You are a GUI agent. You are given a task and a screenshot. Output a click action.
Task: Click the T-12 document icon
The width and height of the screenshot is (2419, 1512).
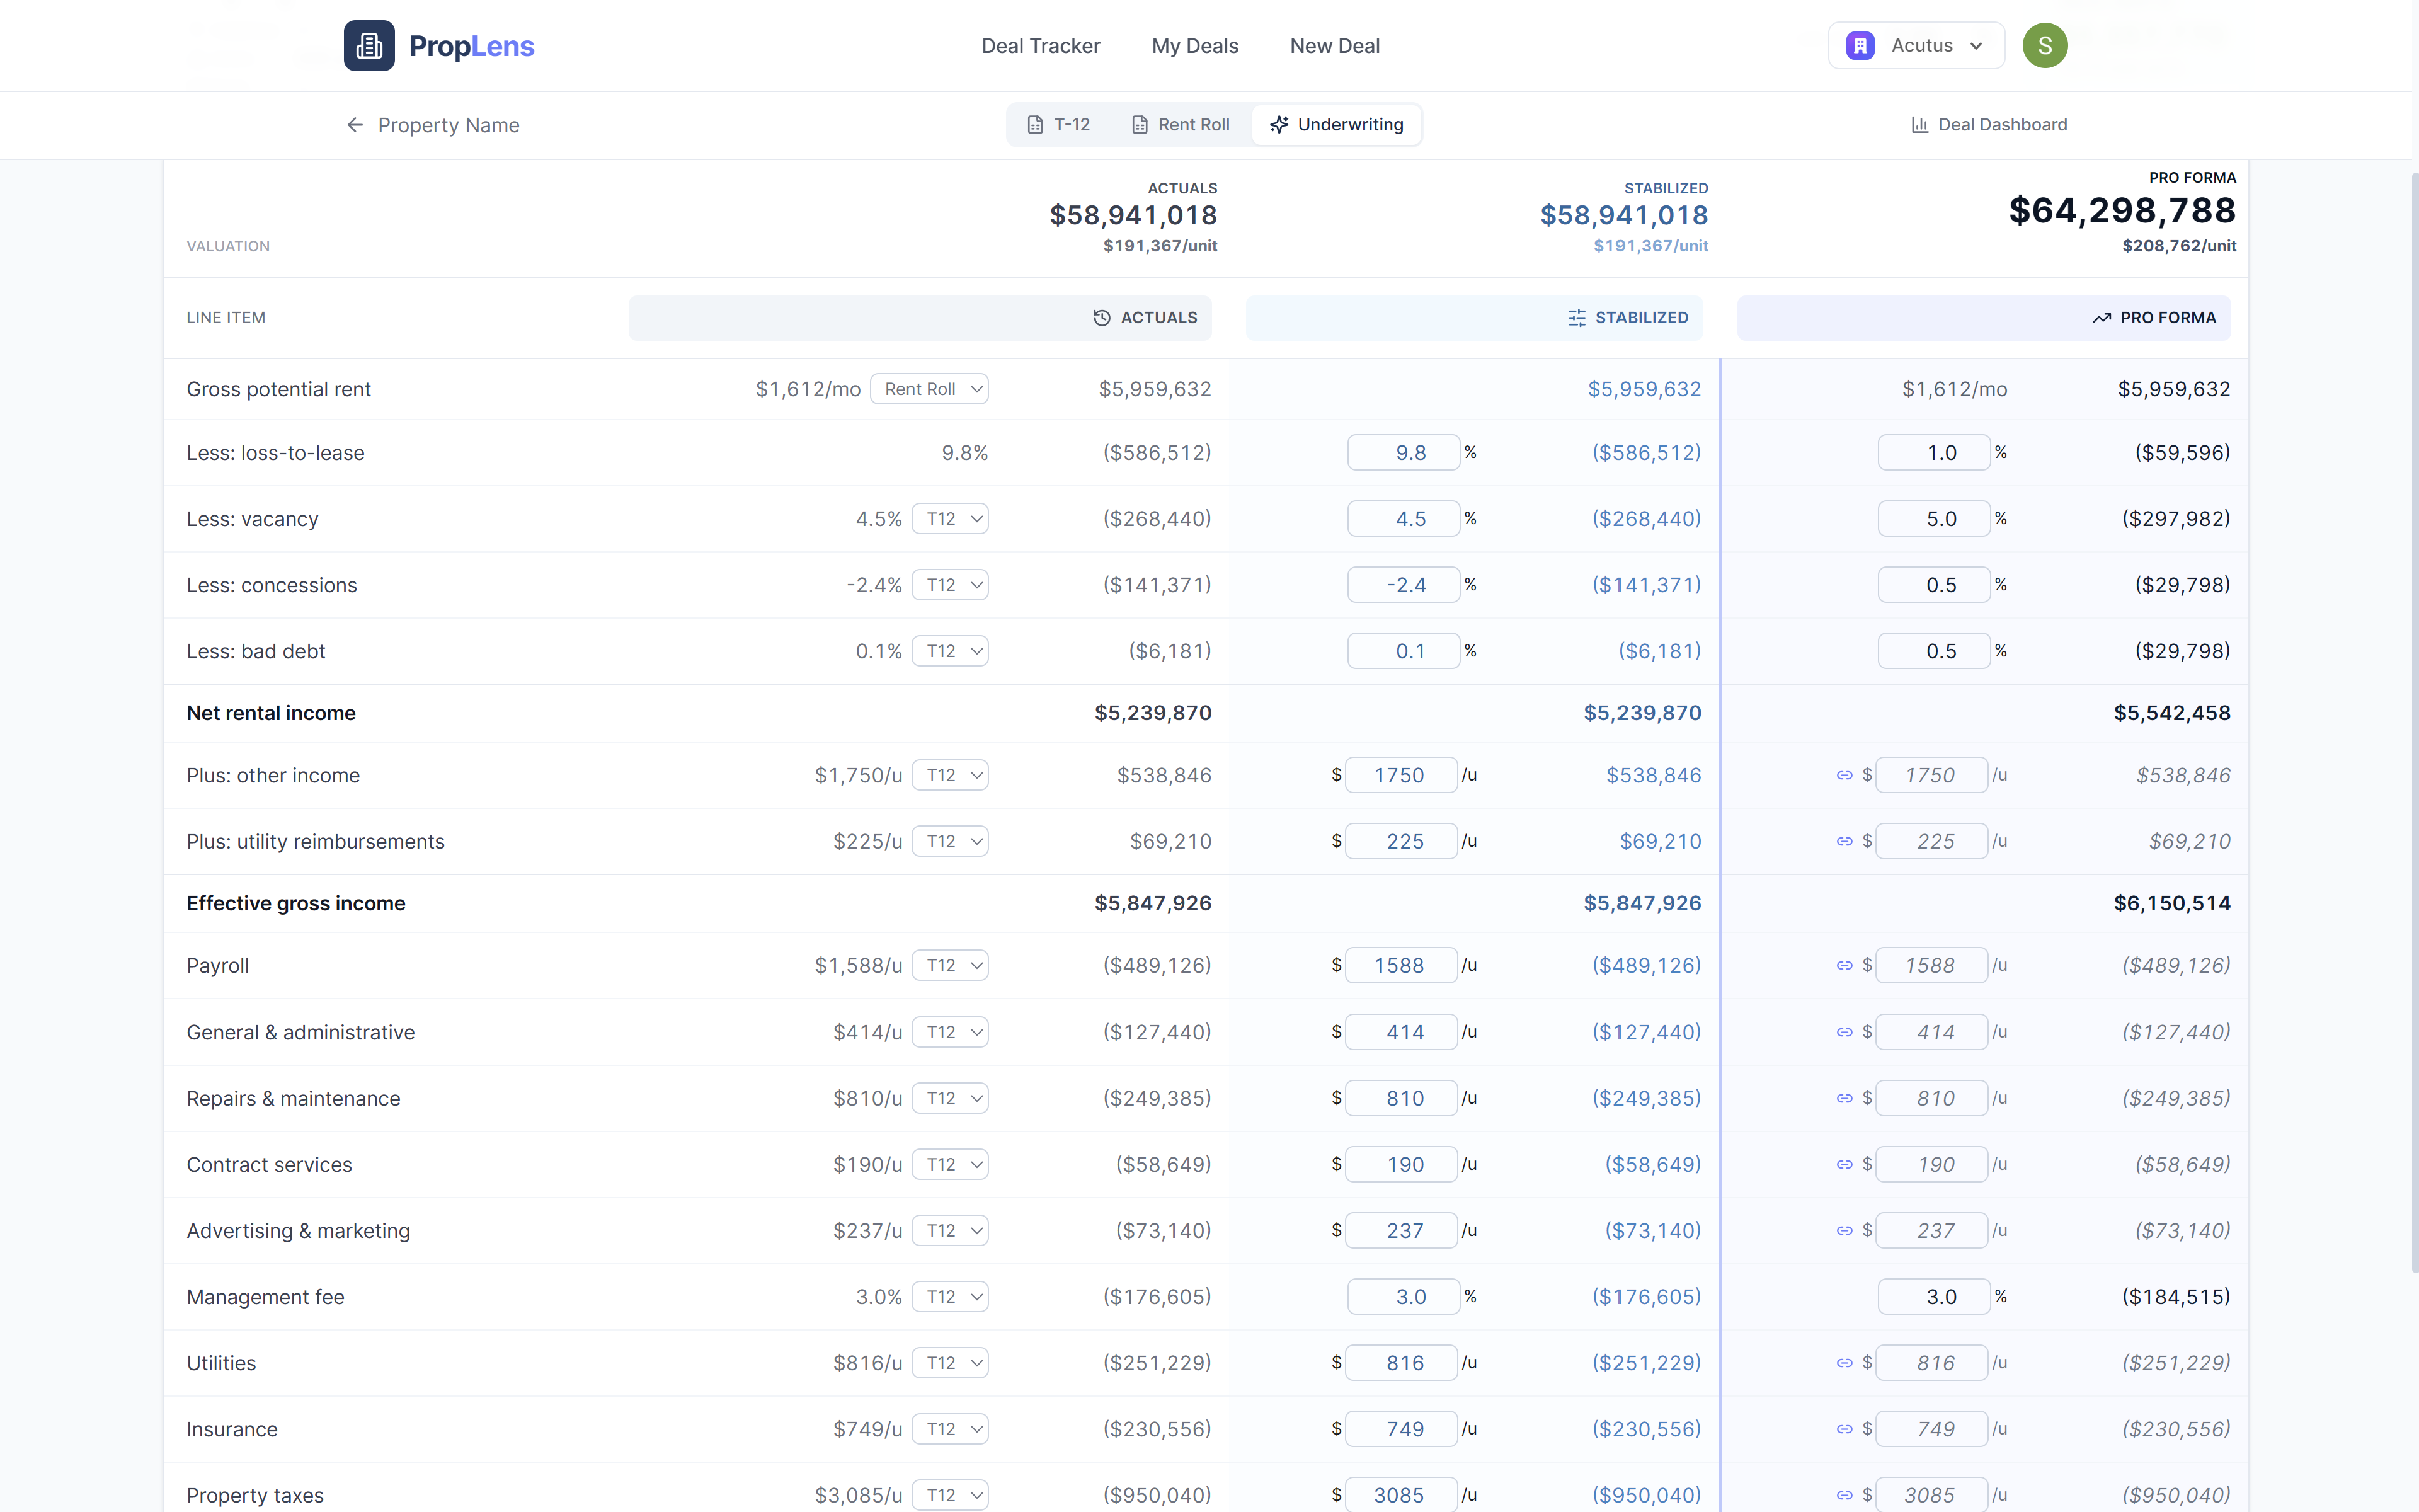point(1036,125)
